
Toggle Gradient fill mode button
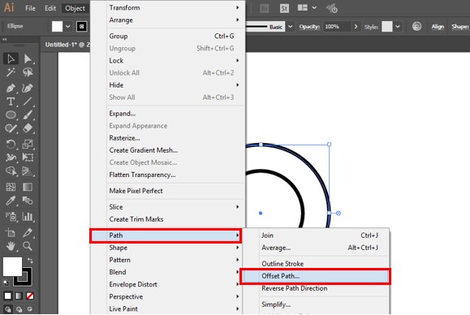19,296
